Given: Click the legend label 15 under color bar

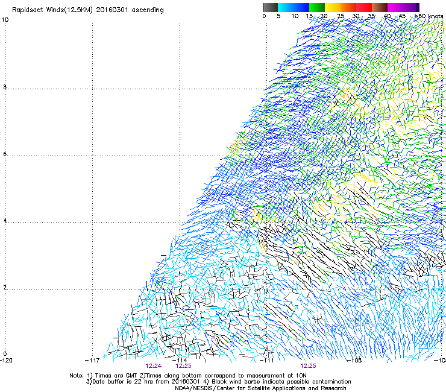Looking at the screenshot, I should click(x=309, y=16).
